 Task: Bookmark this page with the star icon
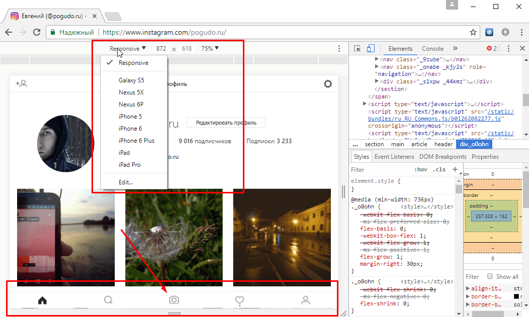click(473, 32)
